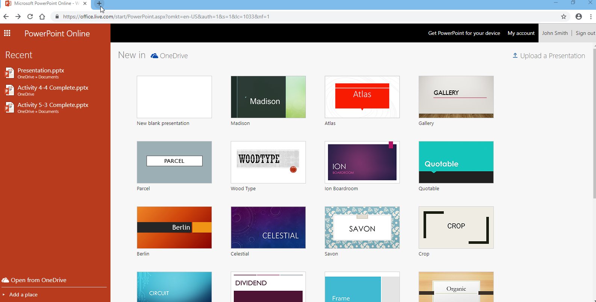Image resolution: width=596 pixels, height=302 pixels.
Task: Open the Chrome three-dot menu
Action: click(591, 17)
